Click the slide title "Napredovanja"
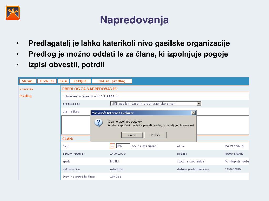The height and width of the screenshot is (201, 269). [x=134, y=20]
